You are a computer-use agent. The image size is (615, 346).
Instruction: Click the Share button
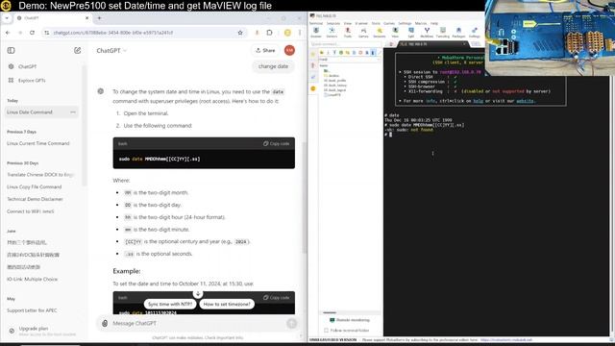[265, 50]
